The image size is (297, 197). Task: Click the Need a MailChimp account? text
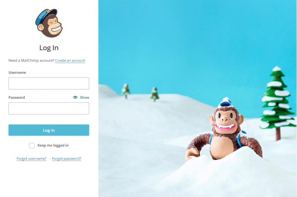(31, 60)
